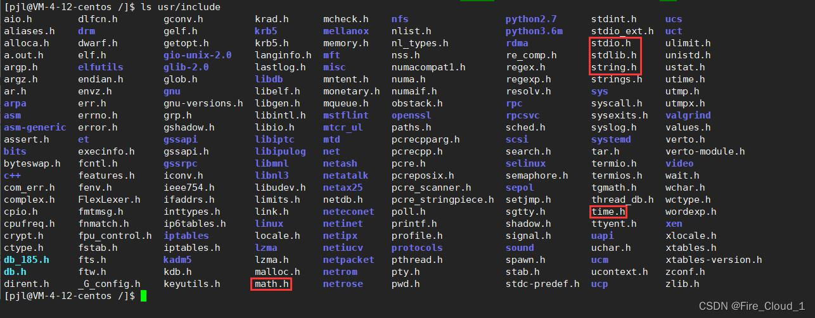This screenshot has height=318, width=815.
Task: Click the stdio_ext.h file name
Action: click(x=622, y=31)
